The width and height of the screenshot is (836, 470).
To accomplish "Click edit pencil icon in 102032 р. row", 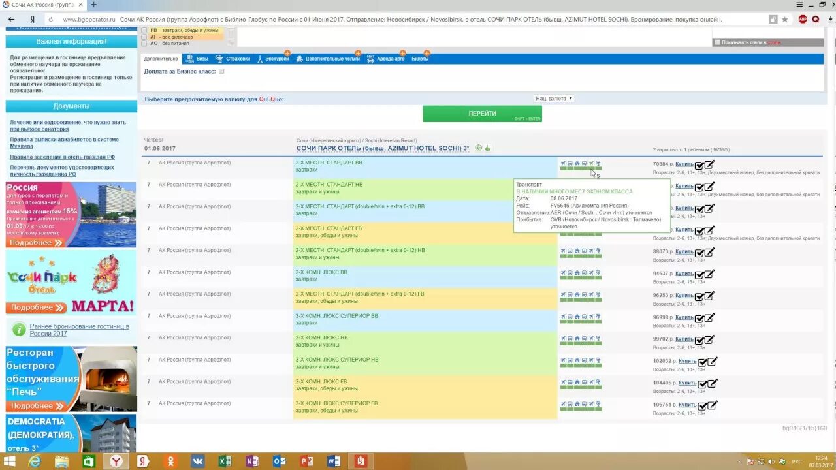I will [x=713, y=362].
